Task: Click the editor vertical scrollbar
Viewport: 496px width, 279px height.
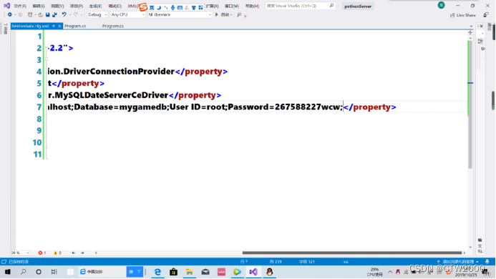Action: pos(471,104)
